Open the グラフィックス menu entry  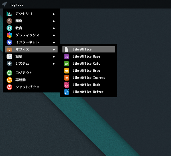point(31,35)
